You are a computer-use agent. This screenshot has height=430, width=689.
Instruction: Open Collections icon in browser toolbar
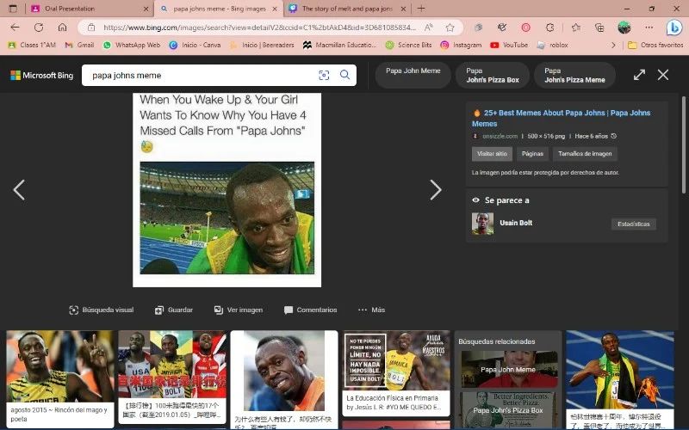coord(599,28)
